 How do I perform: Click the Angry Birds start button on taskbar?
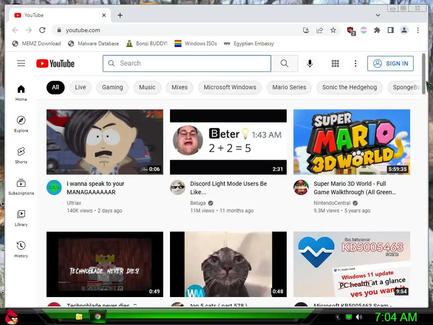tap(11, 317)
